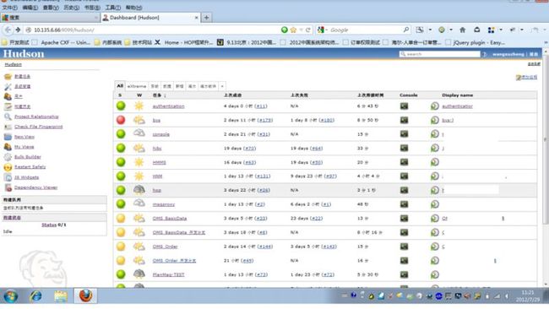Click the JS Widgets icon
This screenshot has width=549, height=309.
pyautogui.click(x=8, y=177)
